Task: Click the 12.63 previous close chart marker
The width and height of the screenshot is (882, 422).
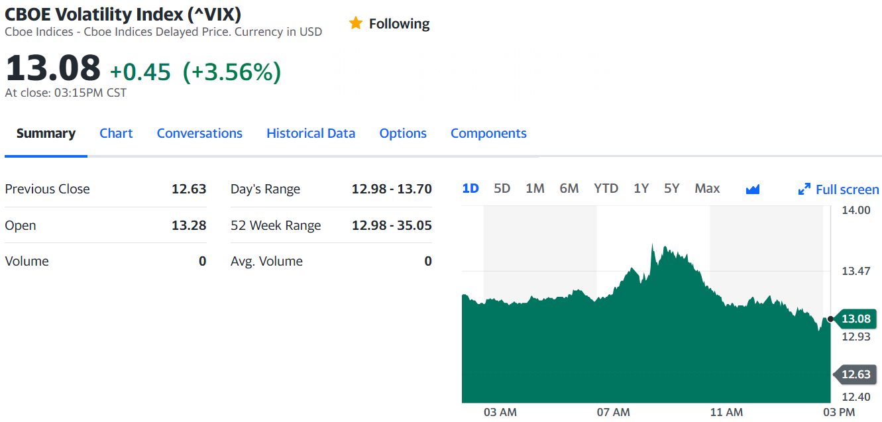Action: click(855, 374)
